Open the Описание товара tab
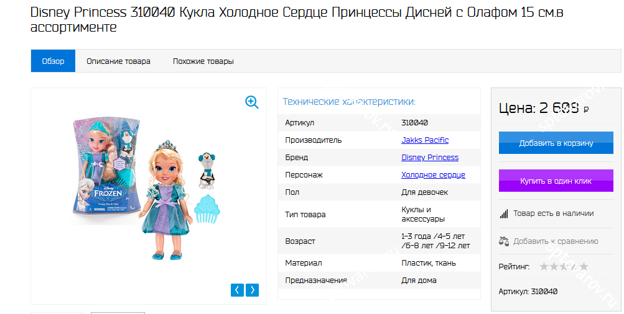This screenshot has width=624, height=314. pos(119,61)
